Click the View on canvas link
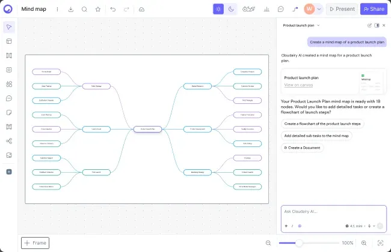Image resolution: width=391 pixels, height=252 pixels. click(298, 85)
